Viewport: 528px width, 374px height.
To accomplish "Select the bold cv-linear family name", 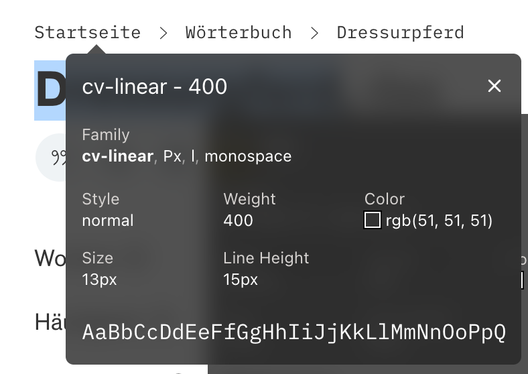I will [x=117, y=156].
